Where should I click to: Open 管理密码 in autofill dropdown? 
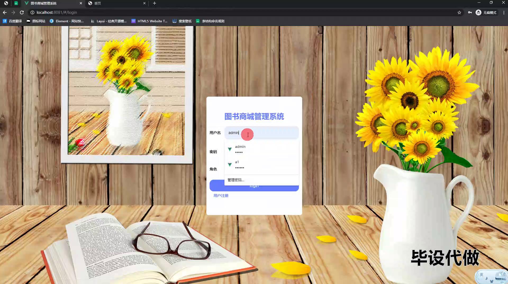[236, 180]
